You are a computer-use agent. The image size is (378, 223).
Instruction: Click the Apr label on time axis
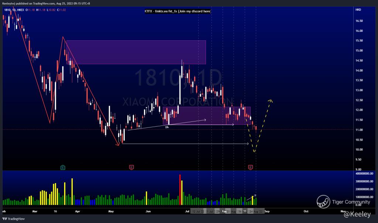[78, 211]
